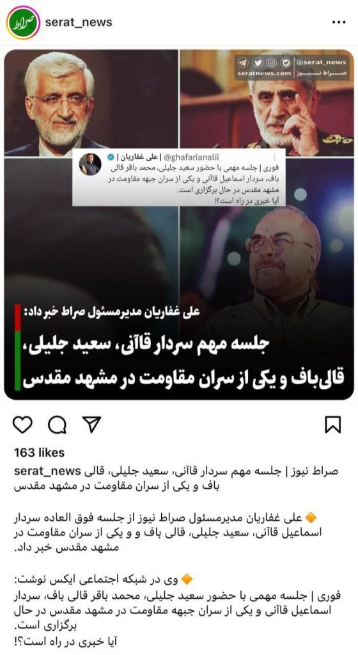Click seratnews.com text in watermark

(264, 74)
